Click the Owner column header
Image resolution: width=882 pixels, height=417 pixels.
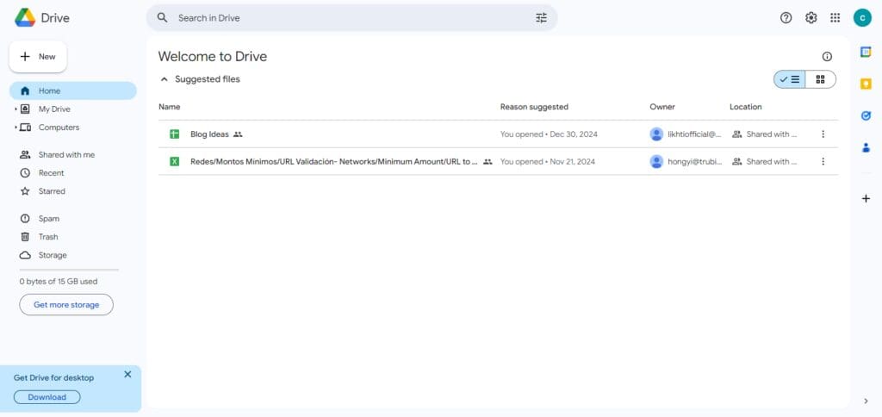tap(662, 107)
